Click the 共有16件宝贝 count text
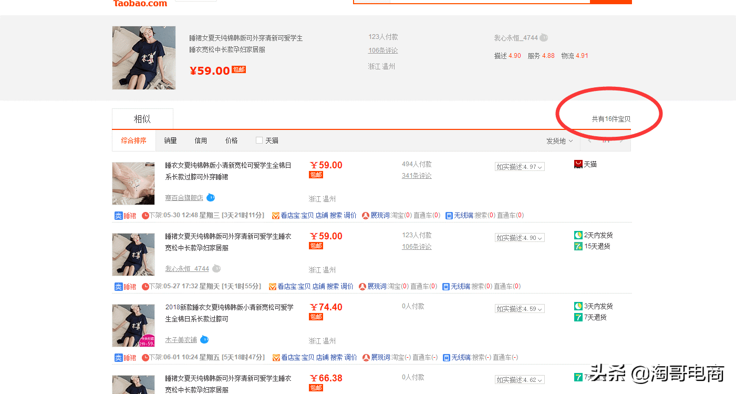736x394 pixels. (611, 119)
